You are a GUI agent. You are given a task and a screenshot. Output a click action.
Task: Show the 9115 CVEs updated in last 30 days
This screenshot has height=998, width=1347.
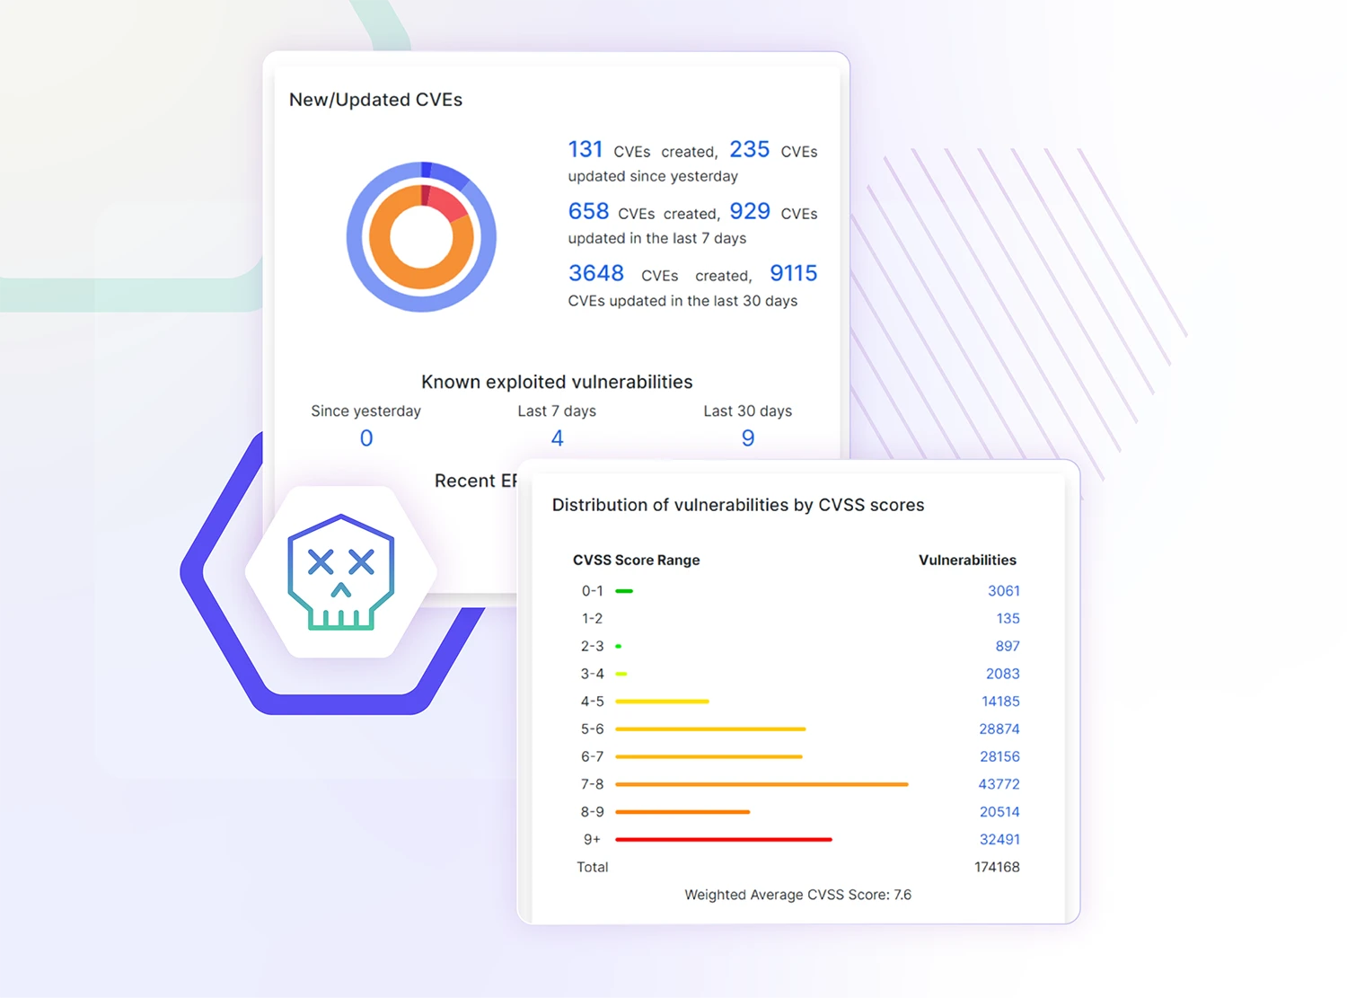794,273
